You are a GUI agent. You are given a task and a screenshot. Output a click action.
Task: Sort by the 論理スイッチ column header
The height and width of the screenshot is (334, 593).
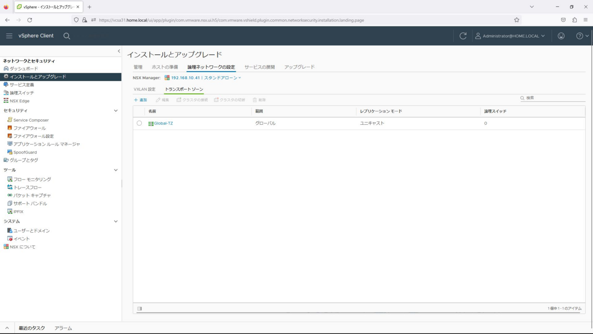[495, 111]
